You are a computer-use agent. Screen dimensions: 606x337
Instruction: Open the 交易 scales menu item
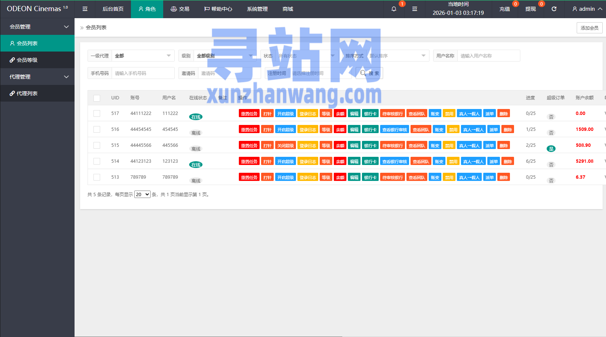[180, 9]
